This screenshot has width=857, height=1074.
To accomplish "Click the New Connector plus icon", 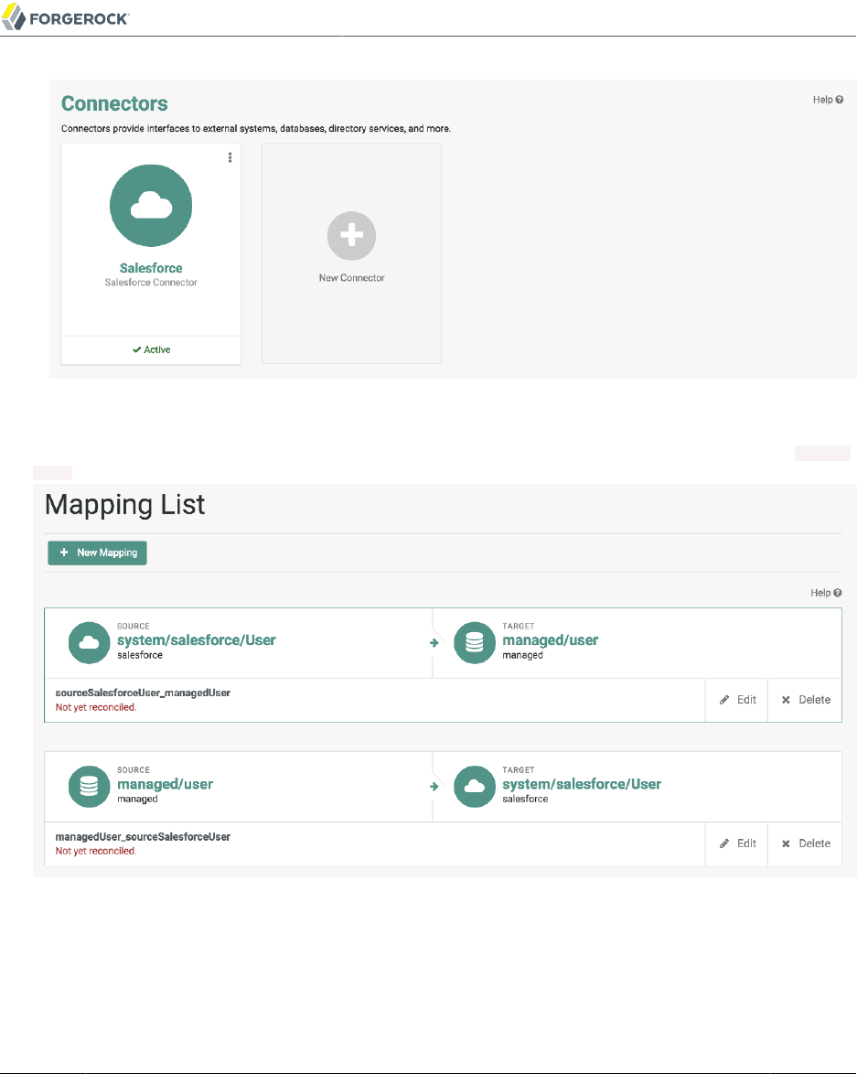I will tap(351, 236).
